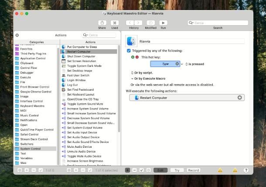The image size is (266, 187).
Task: Click the Actions panel search field
Action: (x=99, y=35)
